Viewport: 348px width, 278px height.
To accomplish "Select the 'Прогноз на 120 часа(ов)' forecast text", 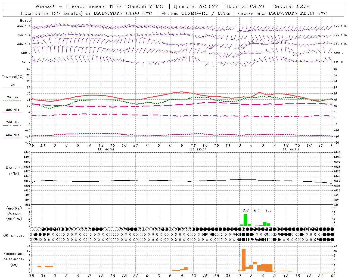I will 52,13.
